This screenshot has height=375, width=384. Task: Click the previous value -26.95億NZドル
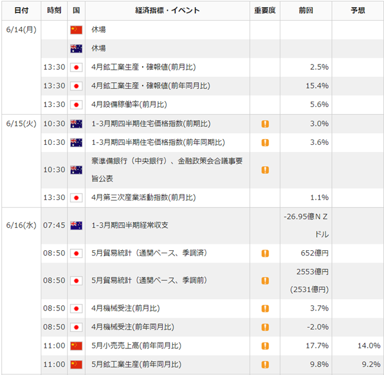coord(306,225)
